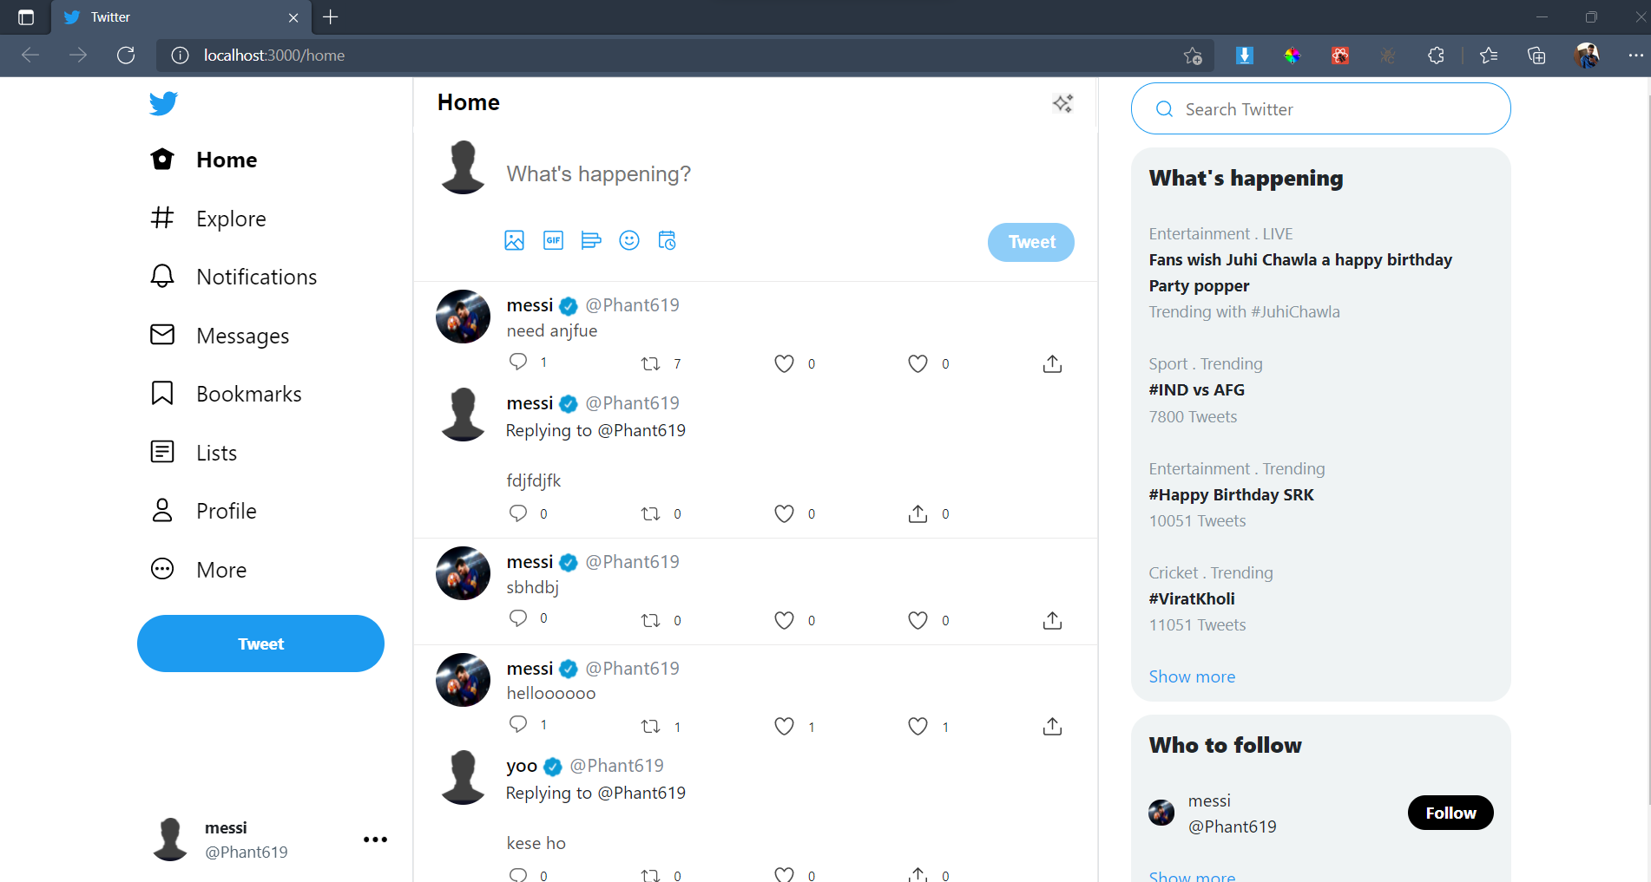Follow @Phant619 from Who to follow
Viewport: 1651px width, 882px height.
(x=1450, y=813)
